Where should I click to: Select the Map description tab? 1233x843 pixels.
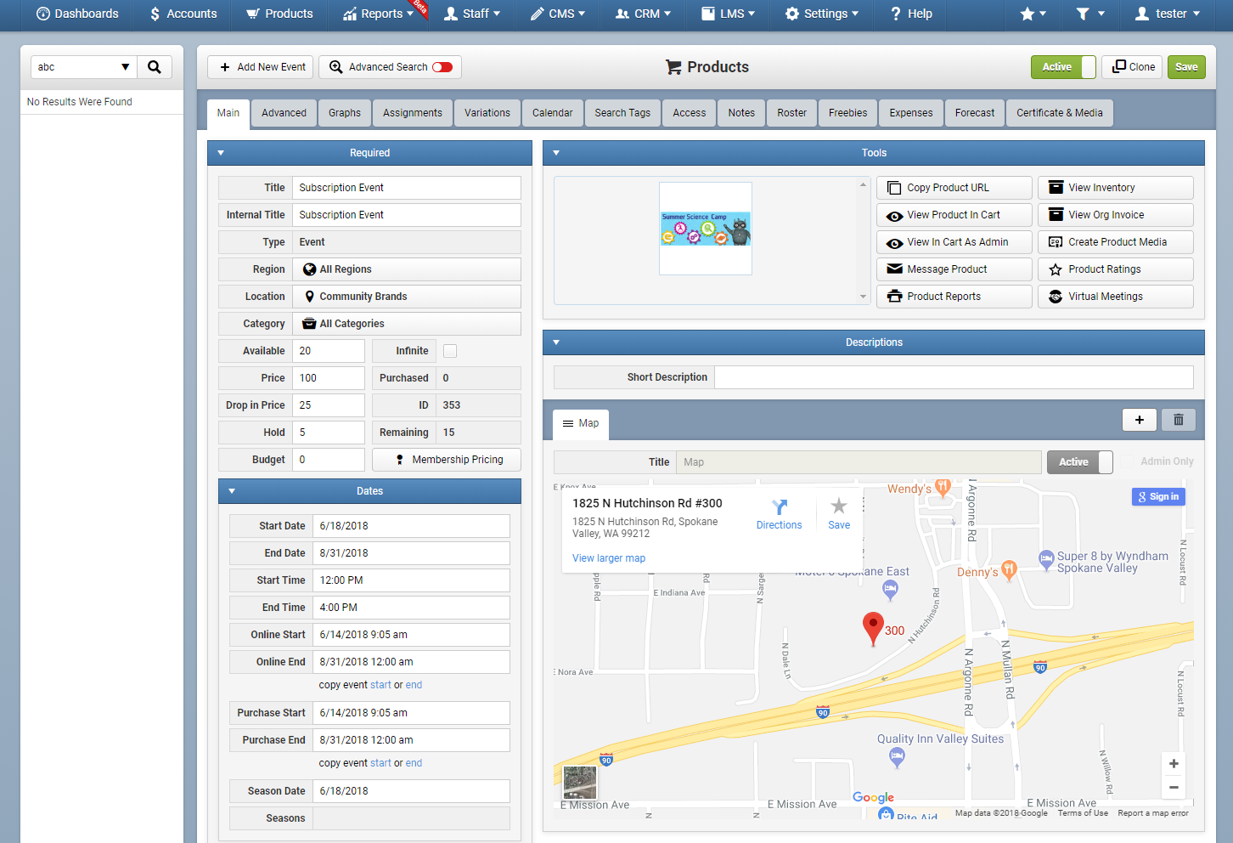pyautogui.click(x=581, y=423)
